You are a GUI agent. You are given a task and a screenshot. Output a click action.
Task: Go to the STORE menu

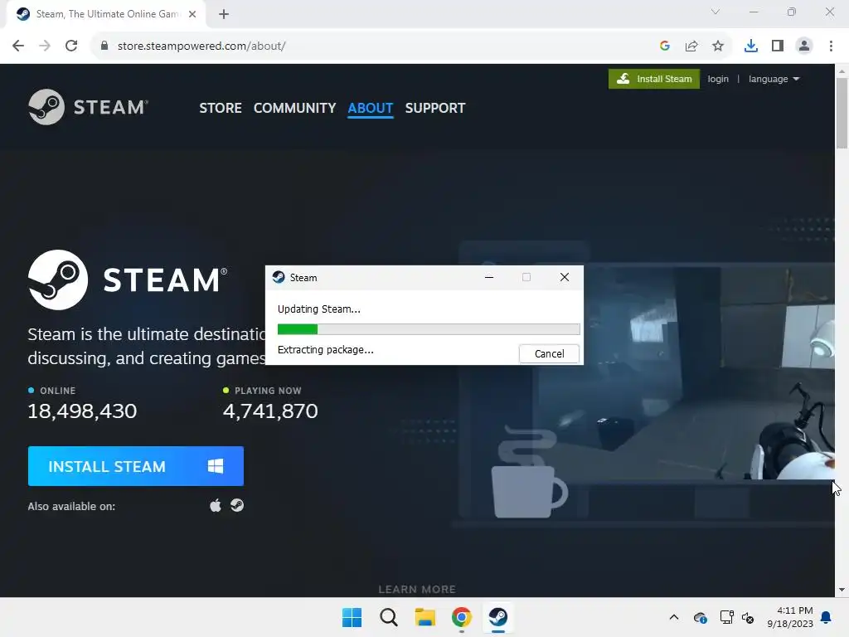[x=221, y=108]
